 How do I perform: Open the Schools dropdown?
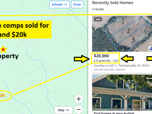point(60,4)
